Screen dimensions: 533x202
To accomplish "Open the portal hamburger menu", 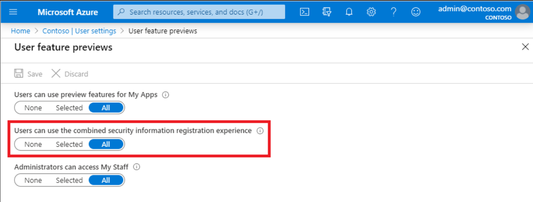I will click(13, 12).
